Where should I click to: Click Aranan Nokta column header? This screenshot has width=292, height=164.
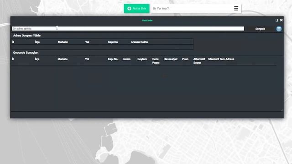139,42
